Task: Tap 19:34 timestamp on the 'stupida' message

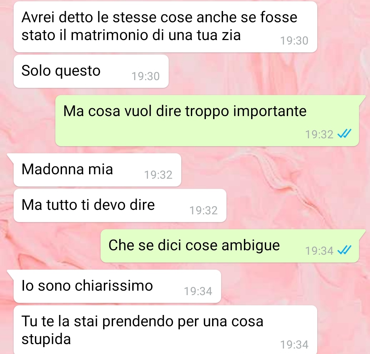Action: 294,345
